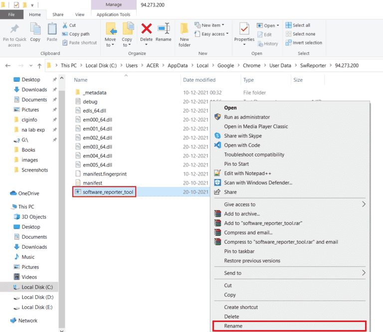
Task: Switch to the View ribbon tab
Action: tap(80, 14)
